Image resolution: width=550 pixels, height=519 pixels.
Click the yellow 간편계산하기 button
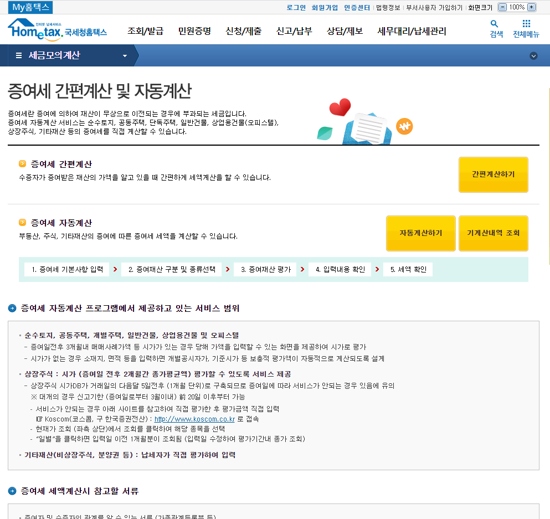pos(492,174)
